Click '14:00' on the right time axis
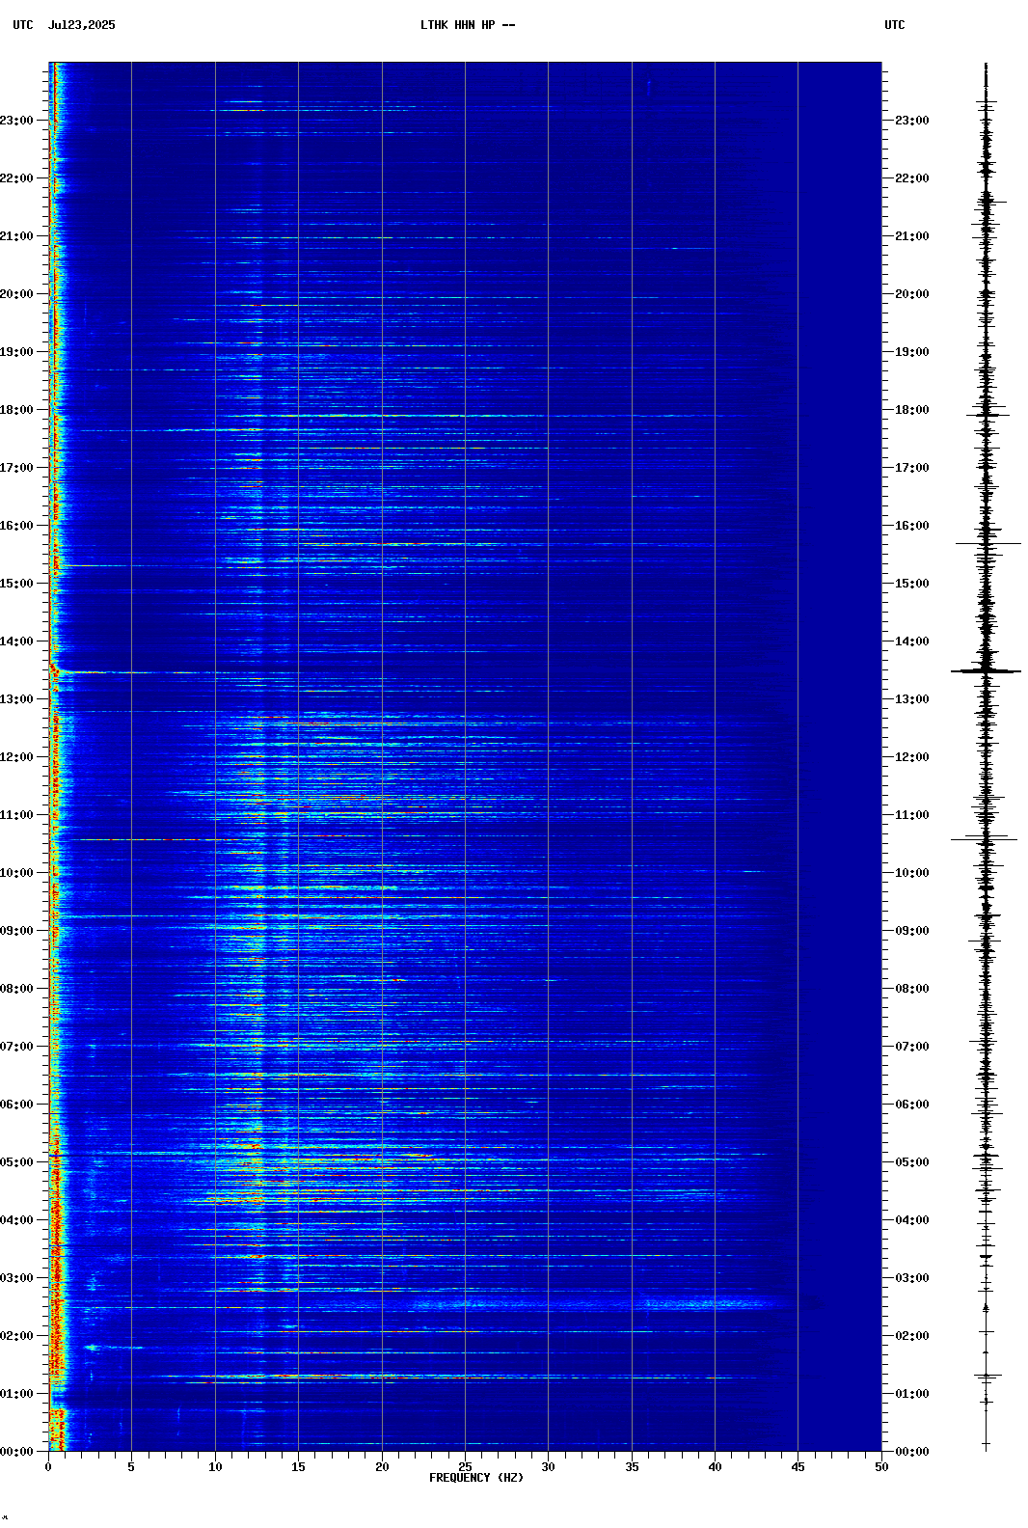 (912, 641)
